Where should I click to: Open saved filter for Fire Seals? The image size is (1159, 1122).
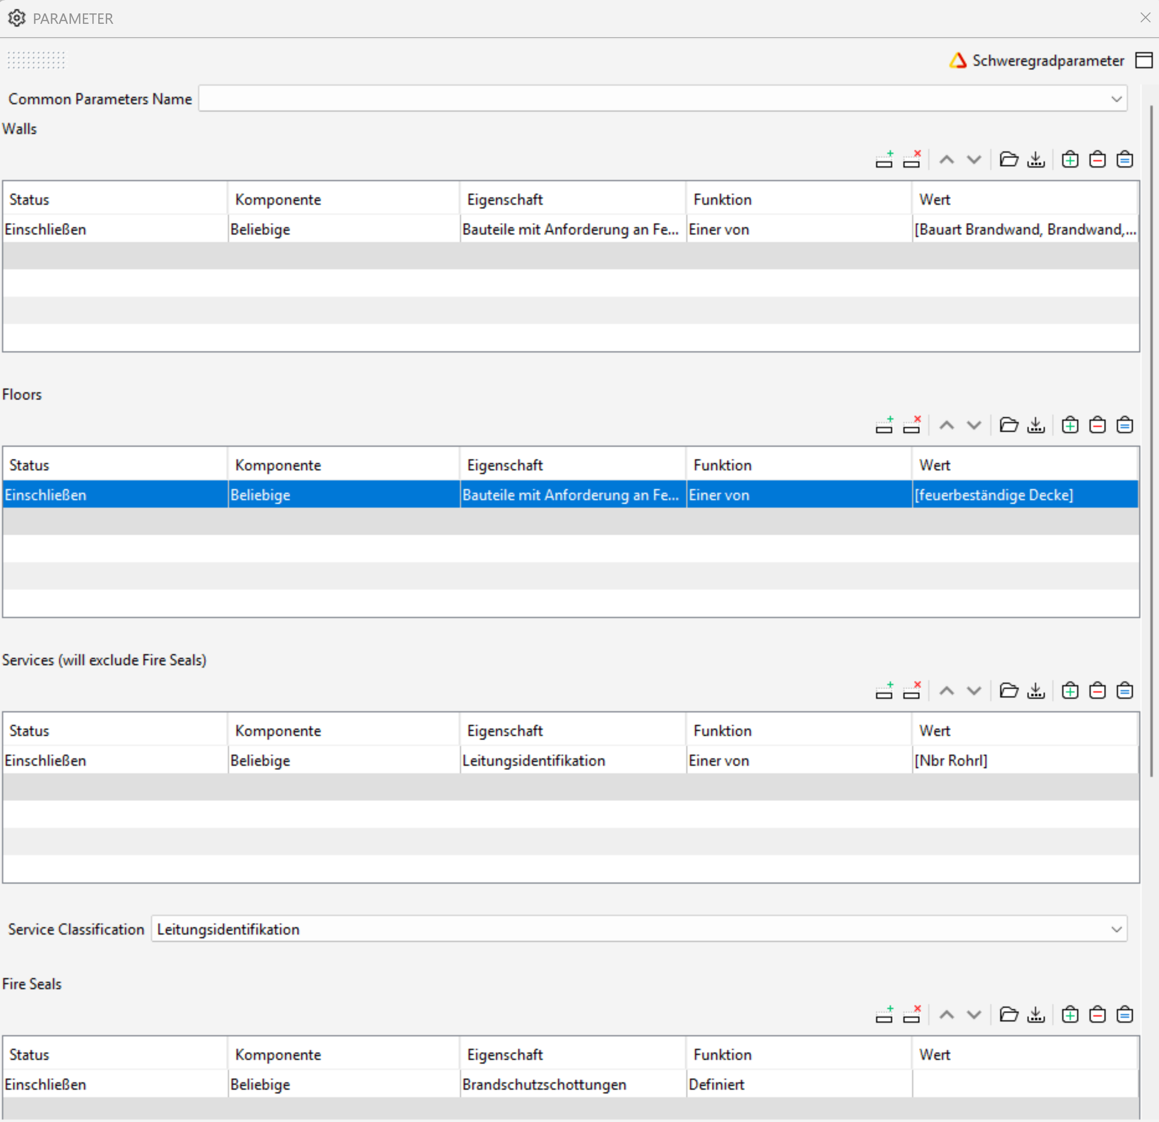tap(1009, 1015)
